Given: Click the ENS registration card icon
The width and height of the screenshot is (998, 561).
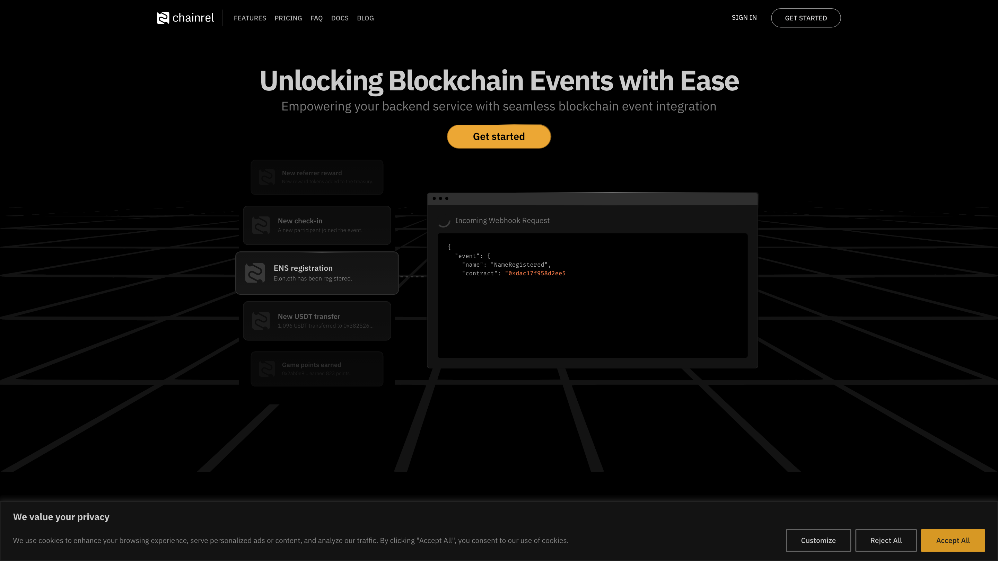Looking at the screenshot, I should pos(255,273).
